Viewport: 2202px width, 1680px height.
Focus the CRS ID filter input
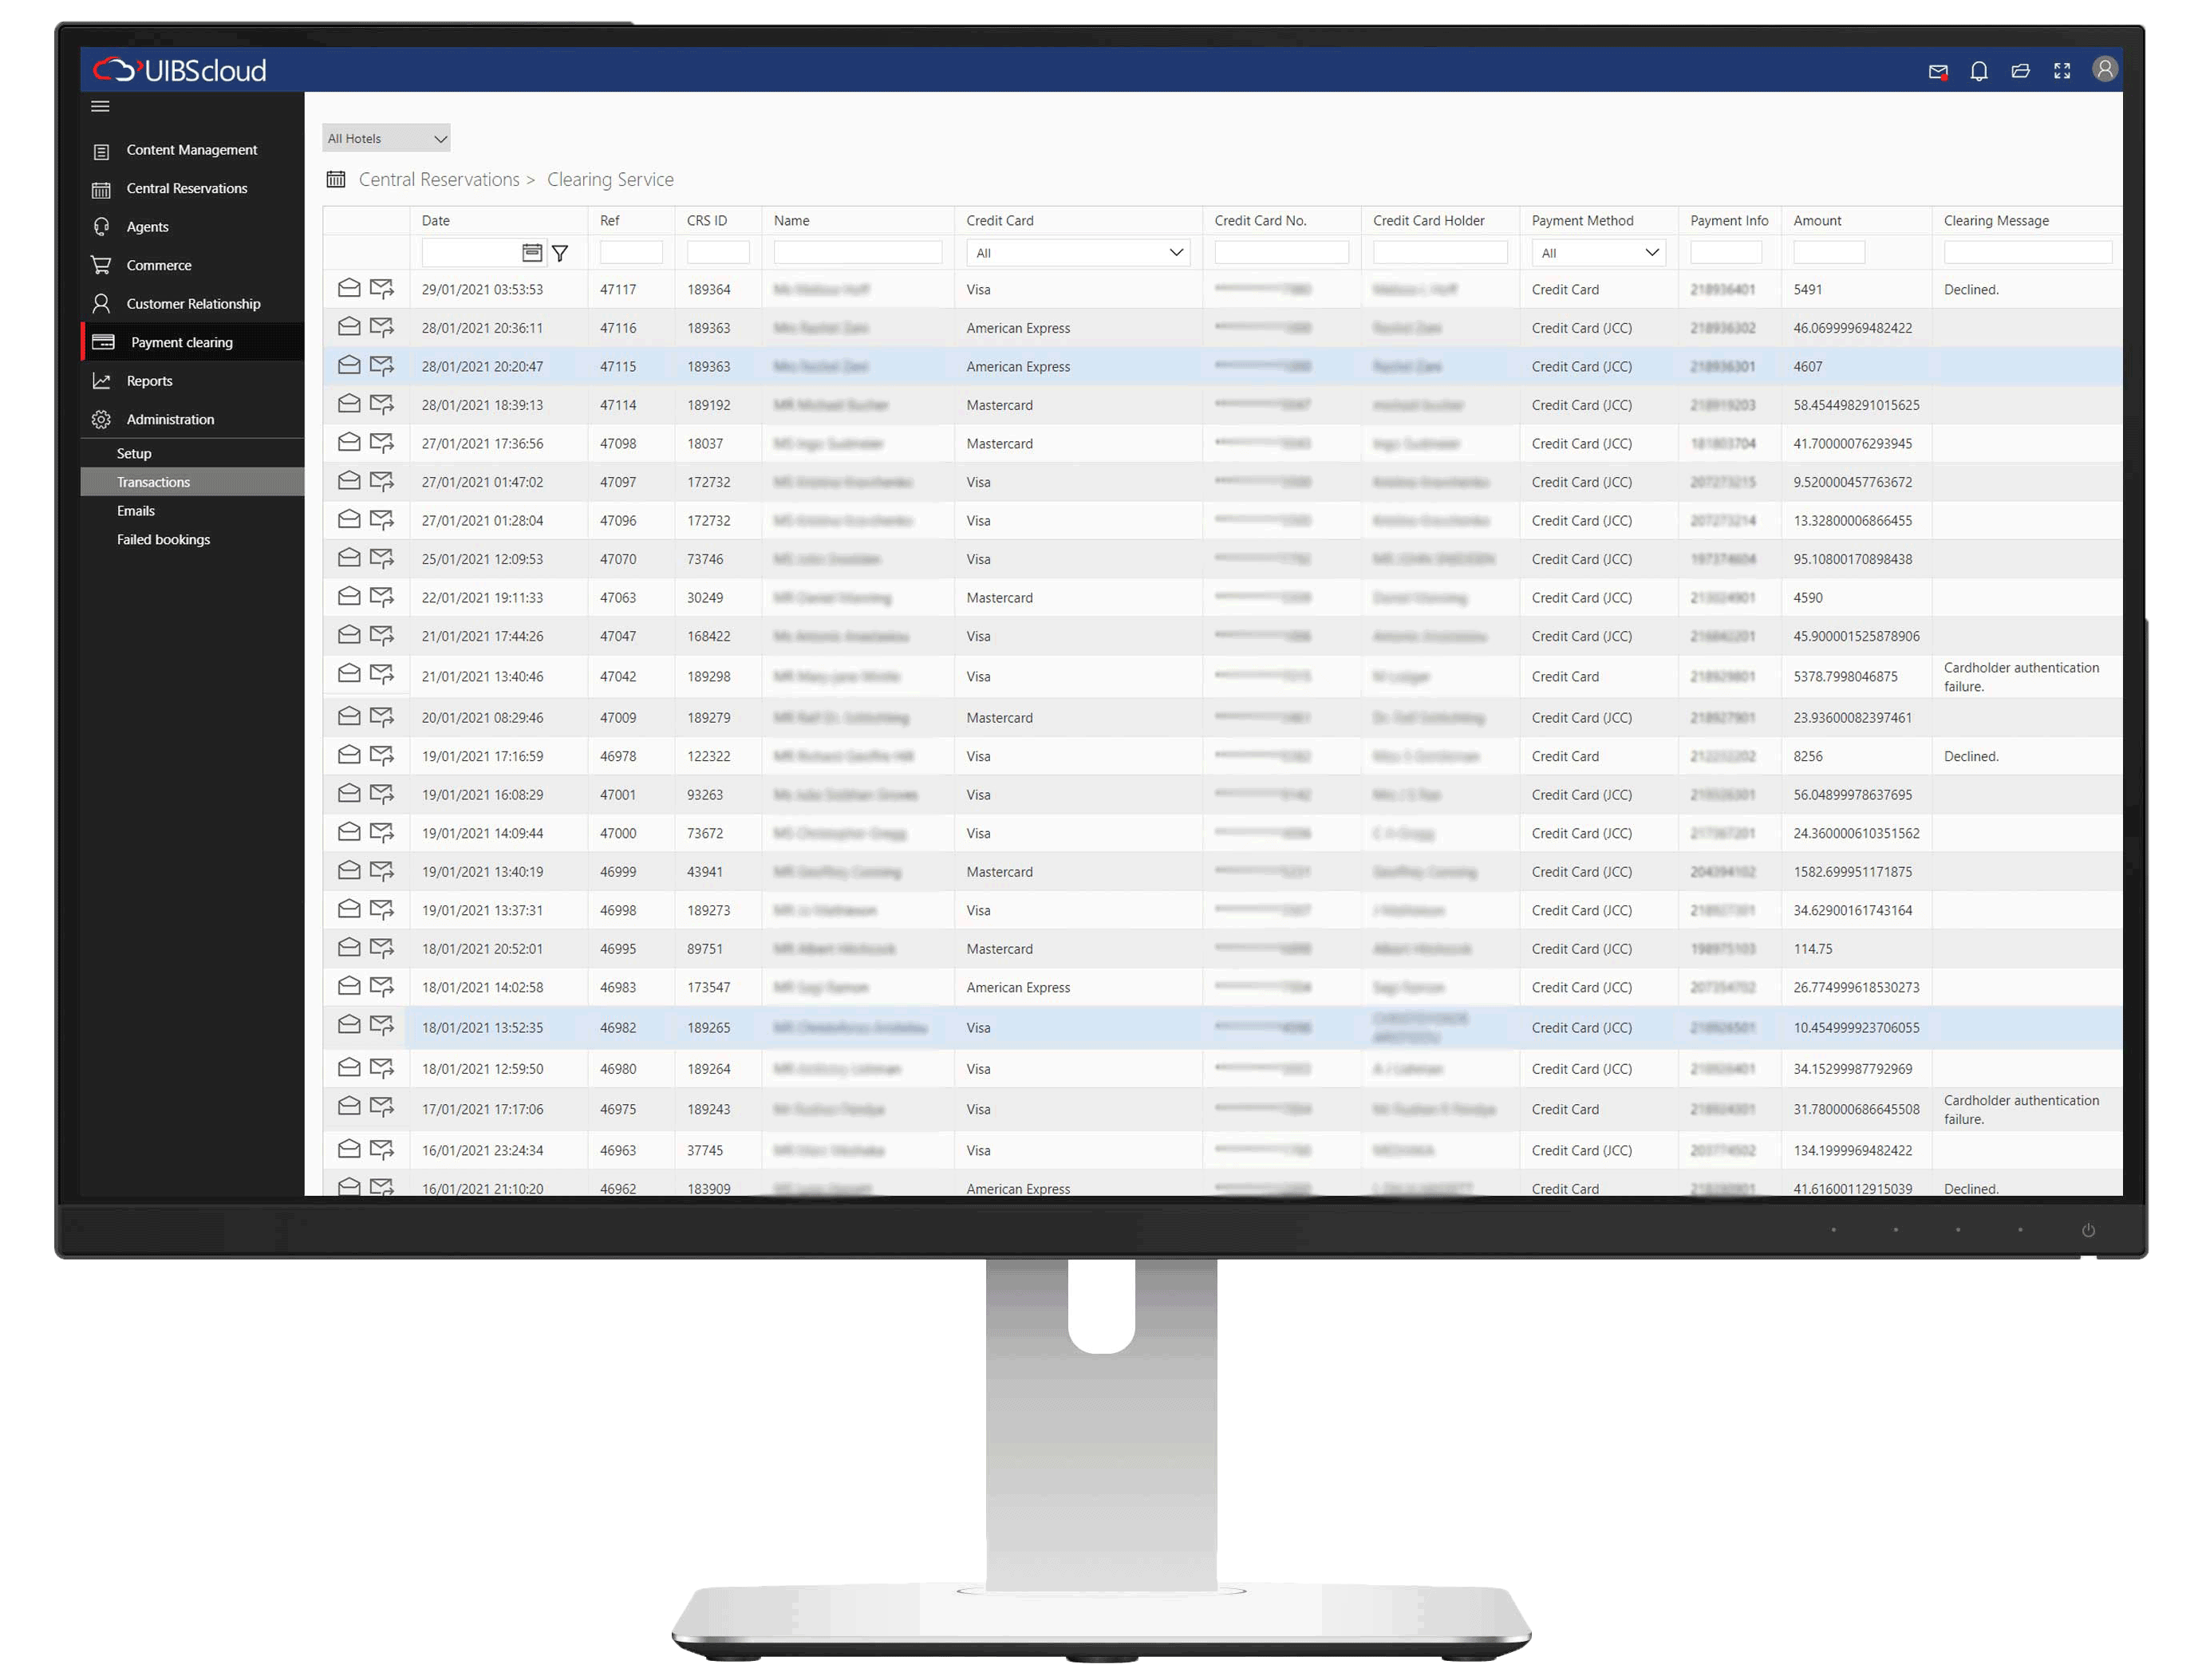[718, 253]
